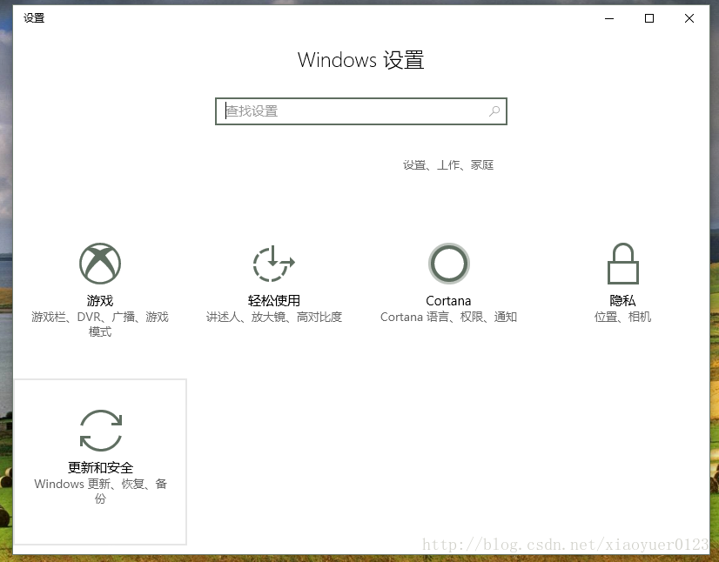Open the Cortana circle icon
Screen dimensions: 719x562
click(x=448, y=263)
